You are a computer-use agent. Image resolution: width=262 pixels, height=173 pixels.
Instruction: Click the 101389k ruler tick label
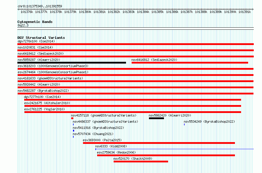tap(216, 12)
